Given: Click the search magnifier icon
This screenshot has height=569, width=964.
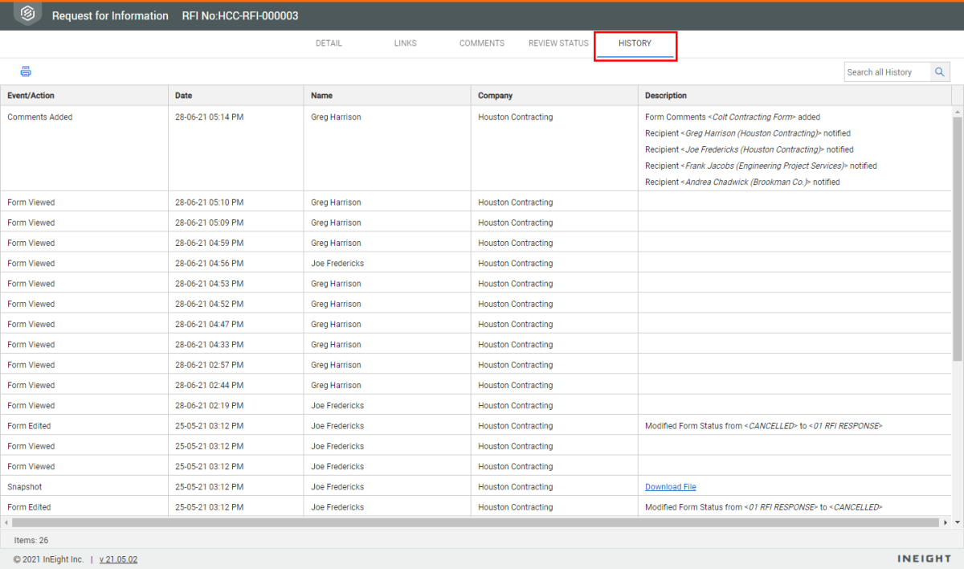Looking at the screenshot, I should pyautogui.click(x=940, y=72).
